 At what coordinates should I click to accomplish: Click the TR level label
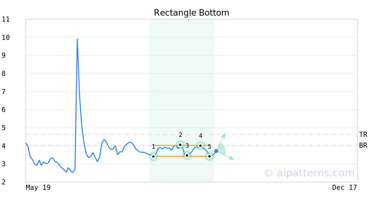point(363,135)
